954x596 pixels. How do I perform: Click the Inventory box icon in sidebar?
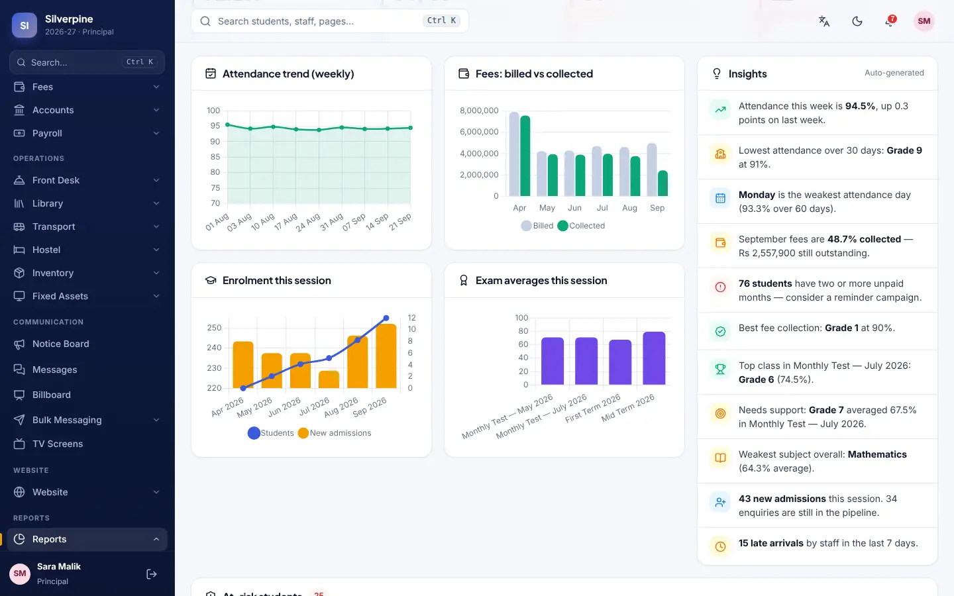coord(19,273)
